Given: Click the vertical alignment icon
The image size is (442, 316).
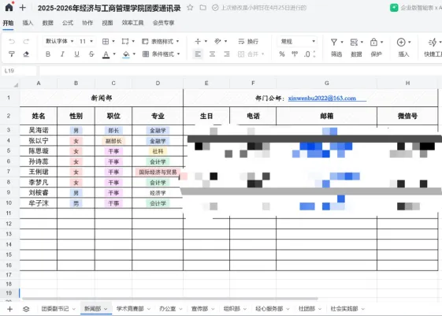Looking at the screenshot, I should (198, 42).
